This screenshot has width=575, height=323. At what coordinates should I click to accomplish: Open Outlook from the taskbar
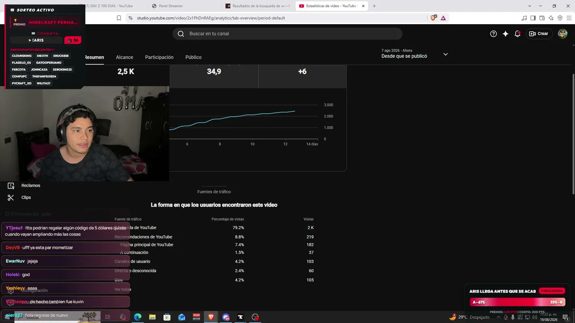click(181, 317)
